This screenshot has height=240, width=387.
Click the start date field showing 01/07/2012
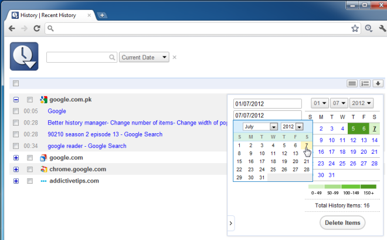coord(267,103)
